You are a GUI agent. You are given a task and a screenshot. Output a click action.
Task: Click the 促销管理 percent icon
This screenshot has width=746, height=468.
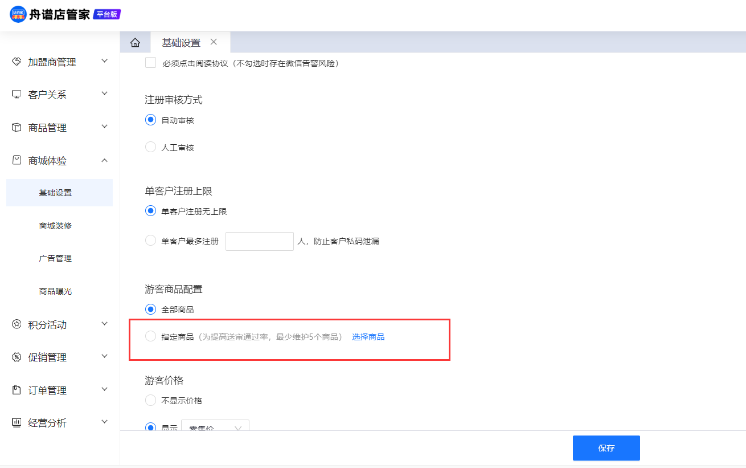pyautogui.click(x=17, y=357)
